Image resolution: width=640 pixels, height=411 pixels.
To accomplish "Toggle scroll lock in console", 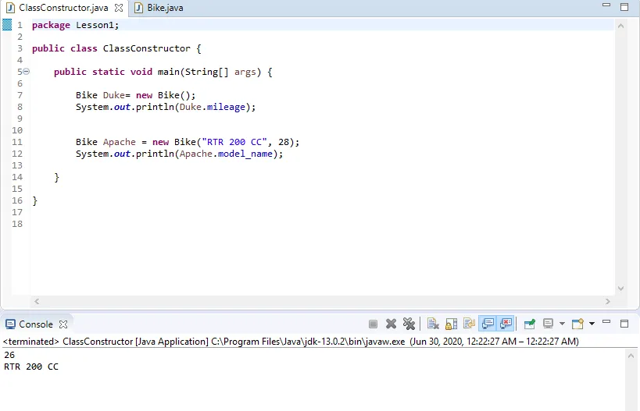I will tap(452, 324).
